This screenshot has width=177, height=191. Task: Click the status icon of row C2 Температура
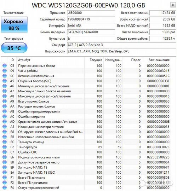5,147
